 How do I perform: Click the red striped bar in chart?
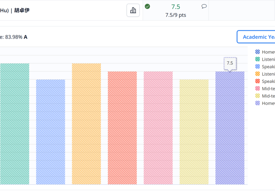point(122,128)
